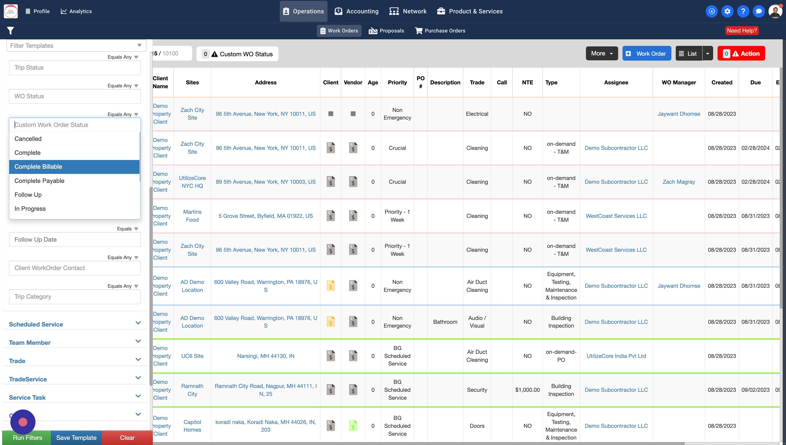Viewport: 786px width, 445px height.
Task: Click the purple record circle button
Action: (23, 422)
